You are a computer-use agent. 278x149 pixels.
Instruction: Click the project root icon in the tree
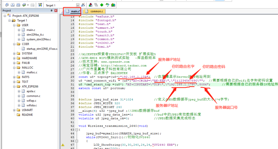pos(9,16)
